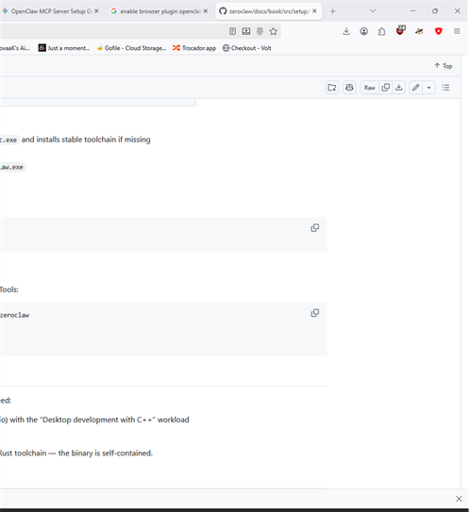Viewport: 472px width, 512px height.
Task: Open the uBlock shield extension with badge
Action: [x=400, y=30]
